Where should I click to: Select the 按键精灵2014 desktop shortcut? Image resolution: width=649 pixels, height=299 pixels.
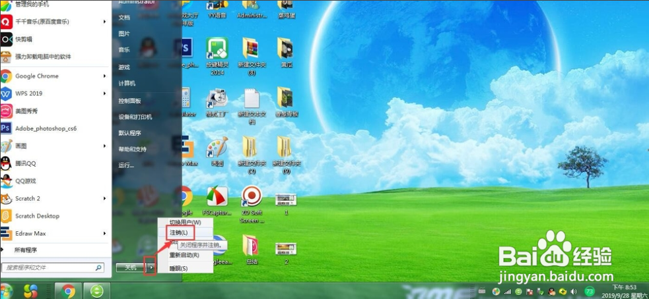coord(217,56)
